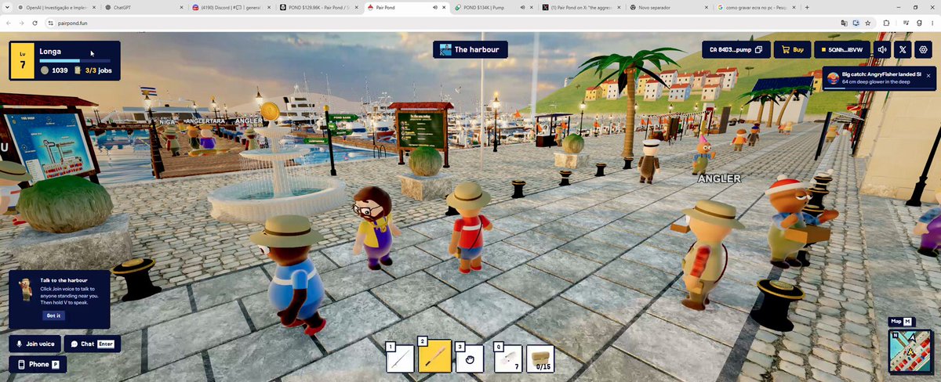Open the X (Twitter) link in game HUD

point(903,49)
